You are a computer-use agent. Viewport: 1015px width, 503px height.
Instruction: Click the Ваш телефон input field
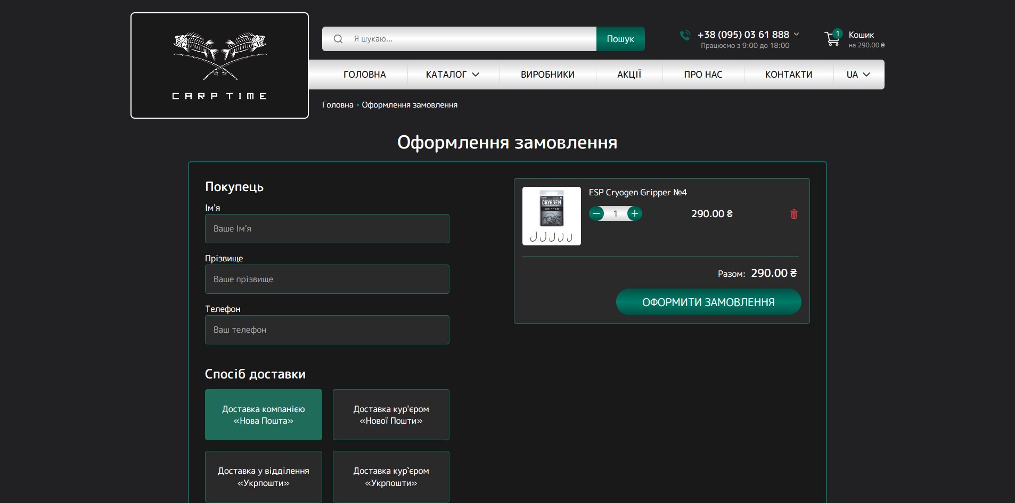327,329
